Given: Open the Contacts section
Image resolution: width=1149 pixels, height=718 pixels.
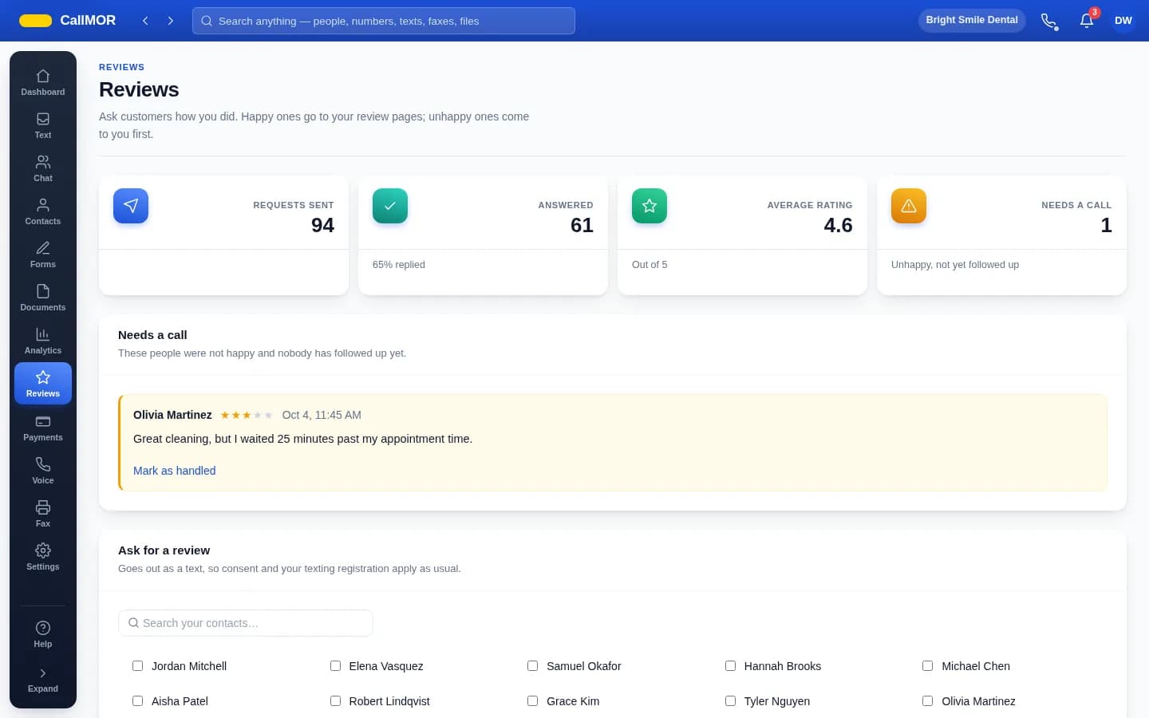Looking at the screenshot, I should [43, 211].
